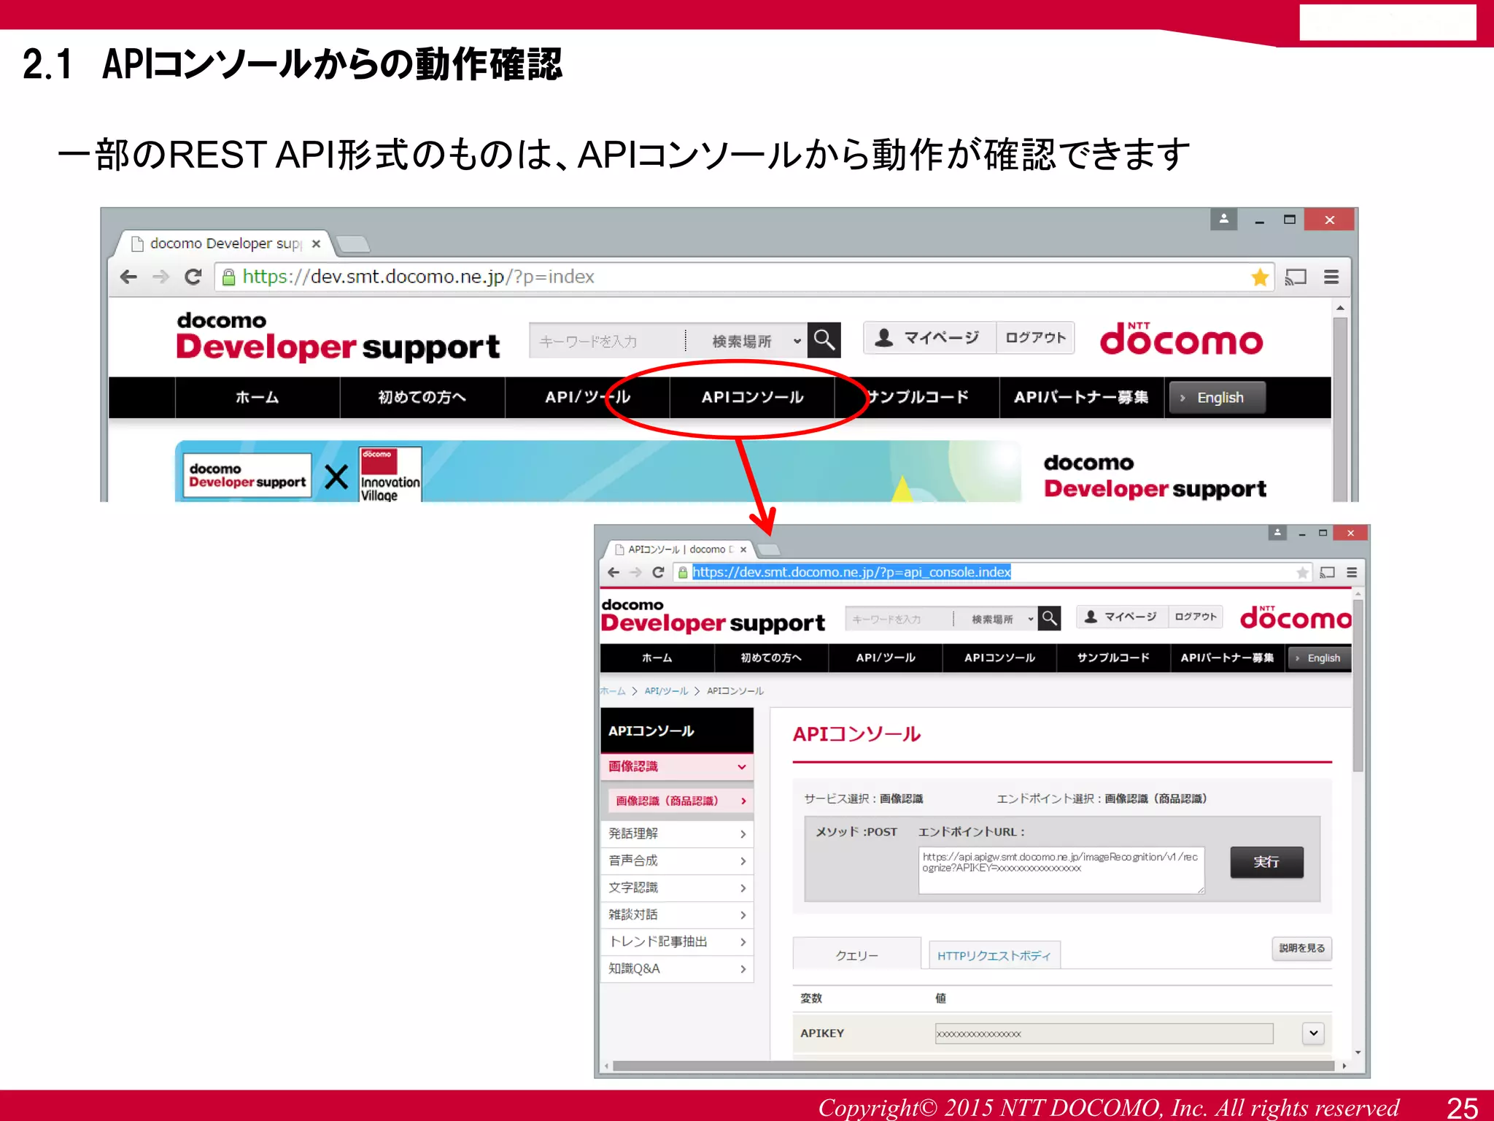Click cast icon in lower API console window
Image resolution: width=1494 pixels, height=1121 pixels.
click(1328, 572)
